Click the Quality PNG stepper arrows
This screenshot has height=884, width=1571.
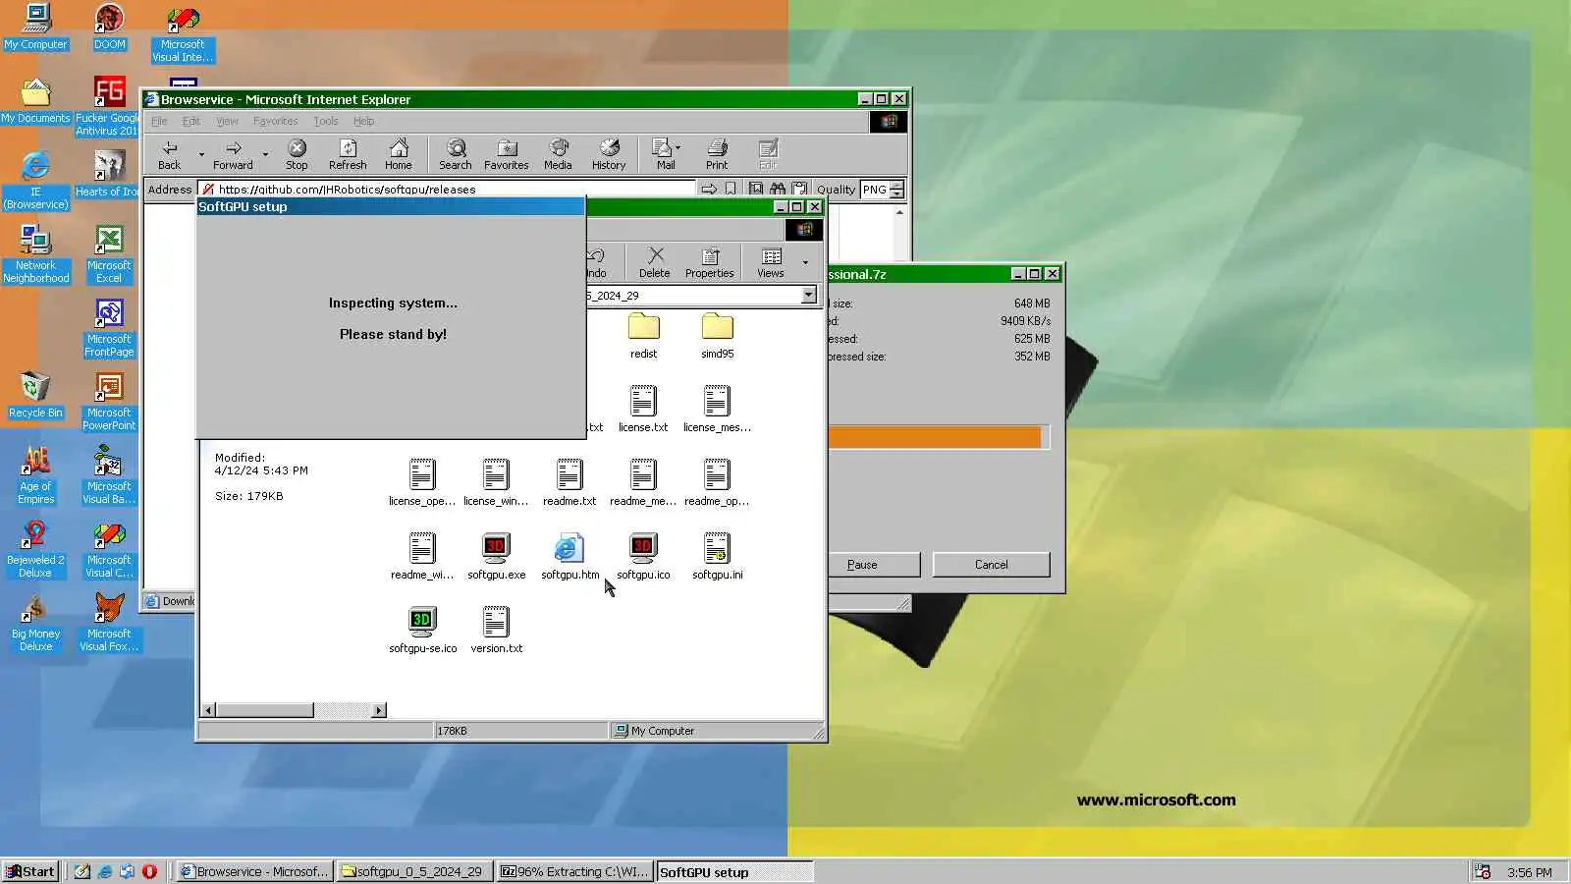coord(896,190)
